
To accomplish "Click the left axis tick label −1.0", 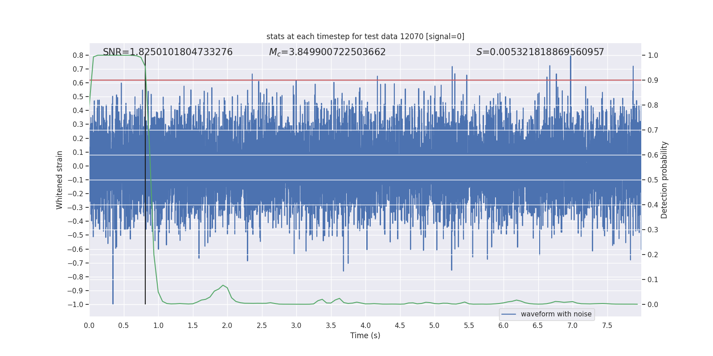I will point(75,304).
